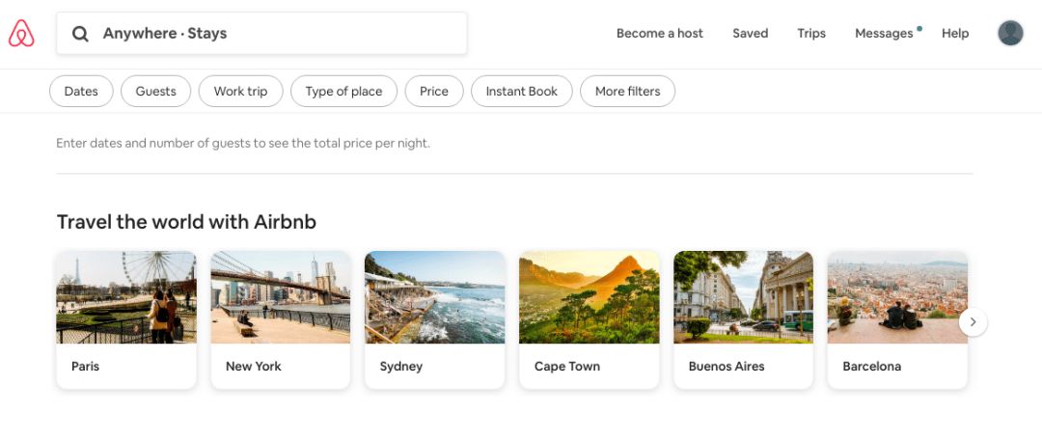The image size is (1042, 442).
Task: Click the Help link
Action: click(x=955, y=33)
